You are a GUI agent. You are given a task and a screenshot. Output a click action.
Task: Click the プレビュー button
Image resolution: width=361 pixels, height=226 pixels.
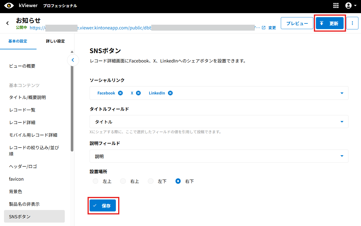pyautogui.click(x=297, y=23)
